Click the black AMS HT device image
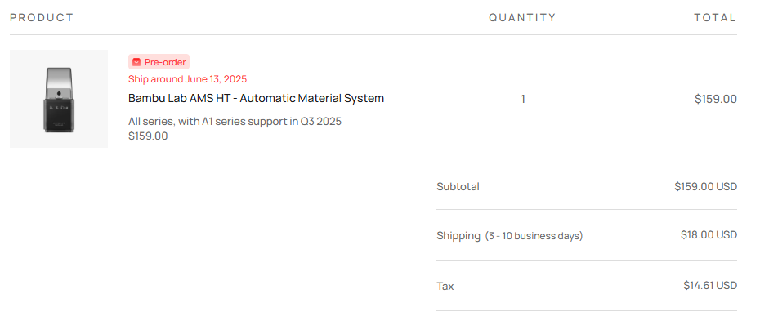Viewport: 769px width, 312px height. point(59,100)
